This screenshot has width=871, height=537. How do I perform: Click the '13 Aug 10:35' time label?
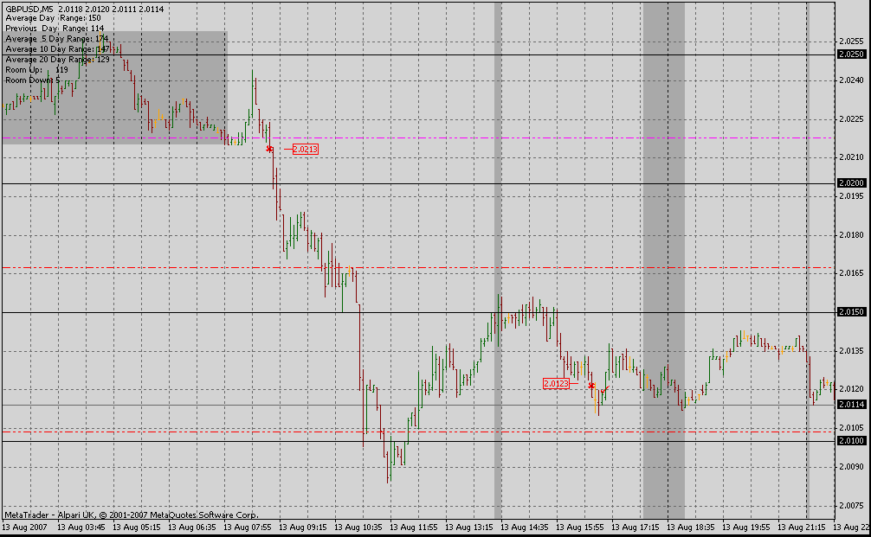coord(358,527)
